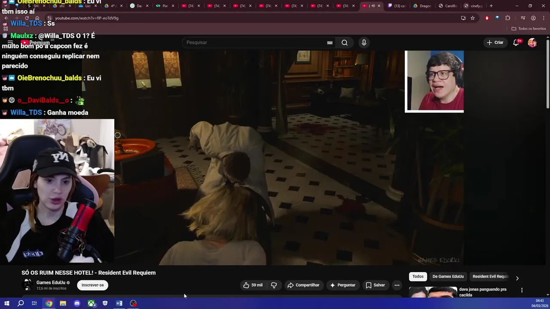Viewport: 550px width, 309px height.
Task: Open Windows Start menu
Action: (x=6, y=303)
